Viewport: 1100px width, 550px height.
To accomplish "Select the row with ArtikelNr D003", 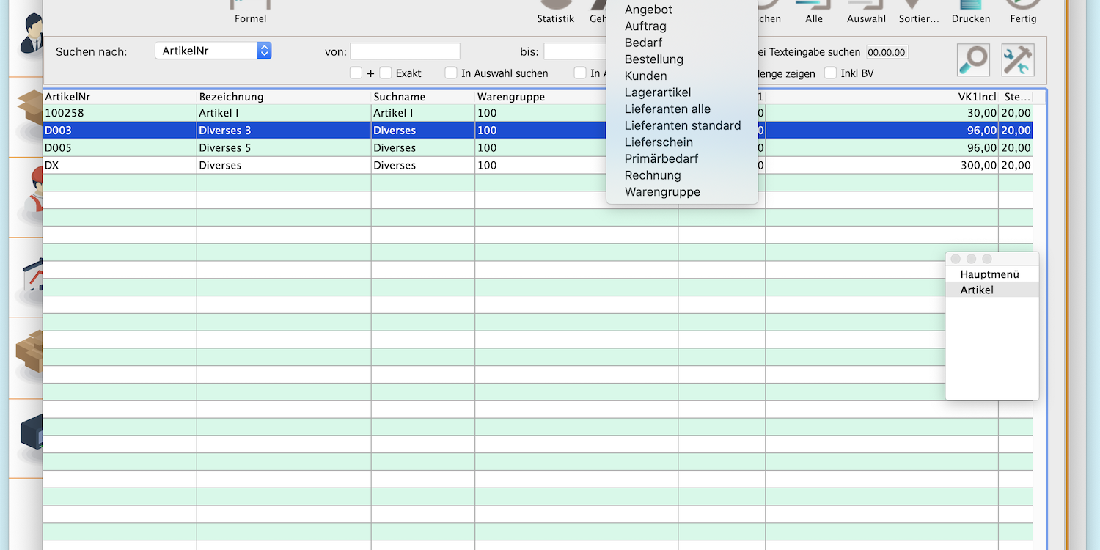I will pyautogui.click(x=538, y=131).
